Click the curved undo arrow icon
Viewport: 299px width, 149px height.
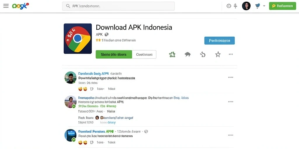(203, 54)
